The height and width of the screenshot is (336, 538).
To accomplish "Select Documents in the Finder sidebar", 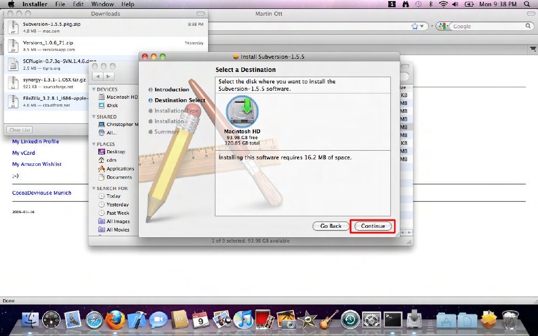I will (x=115, y=177).
